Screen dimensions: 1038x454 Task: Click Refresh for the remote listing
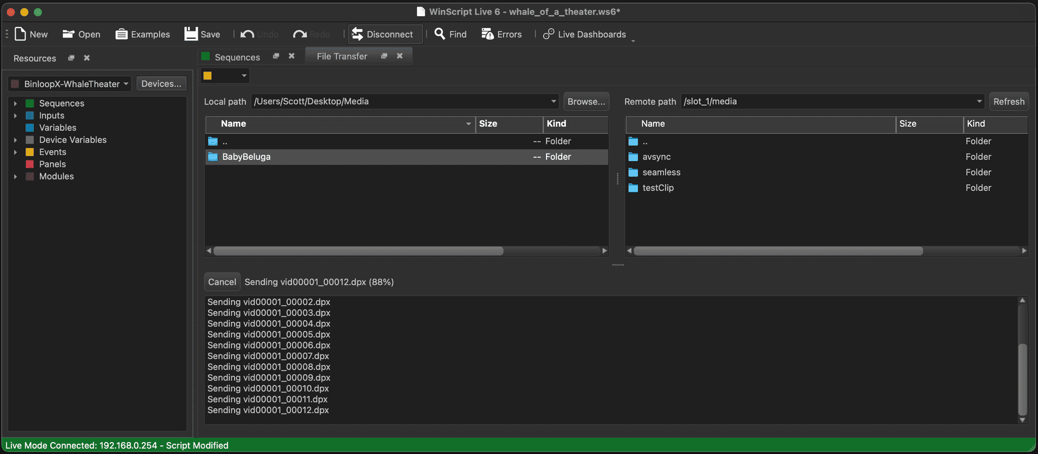click(1008, 102)
